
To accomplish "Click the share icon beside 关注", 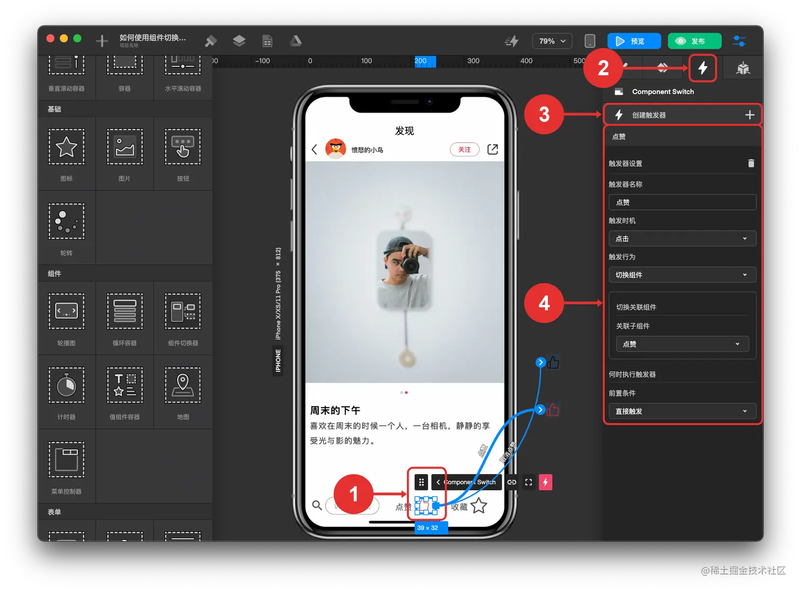I will pos(493,149).
